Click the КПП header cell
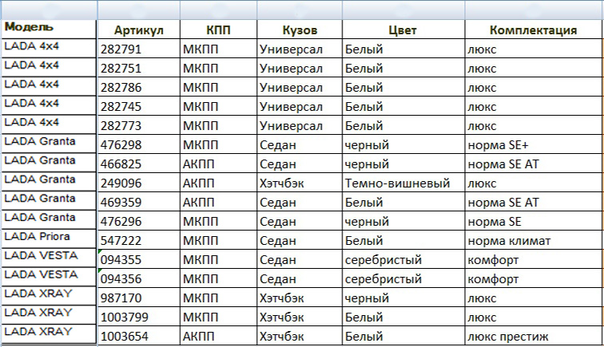The image size is (604, 347). [x=218, y=30]
